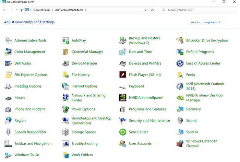Click the Control Panel address bar icon
The width and height of the screenshot is (240, 162).
tap(27, 10)
